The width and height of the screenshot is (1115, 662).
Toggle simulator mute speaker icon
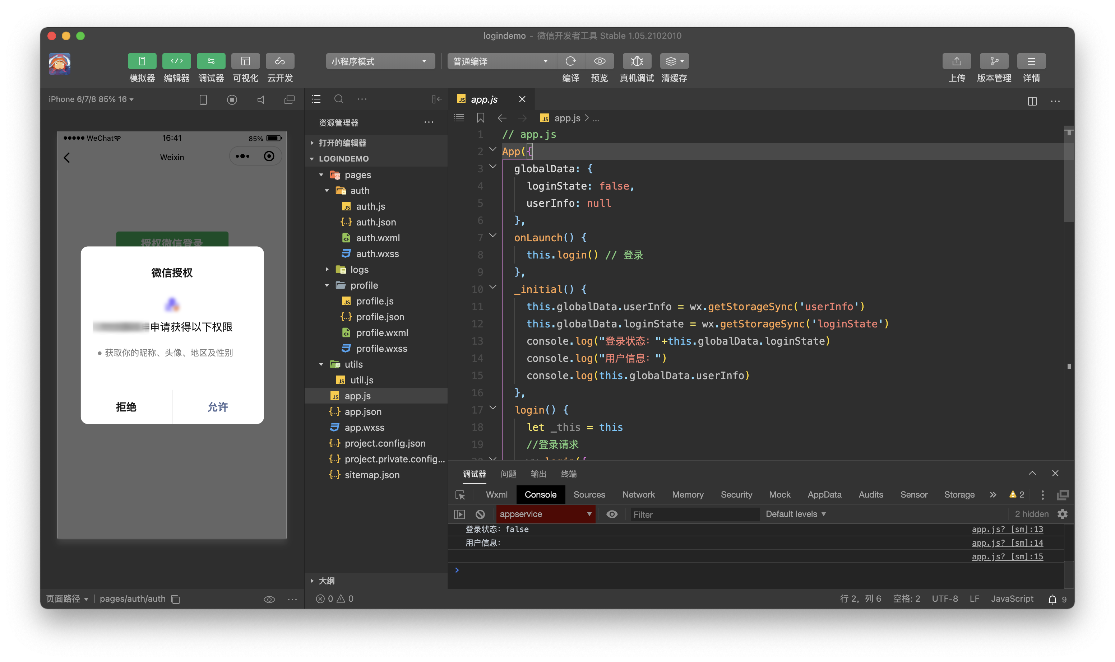click(261, 100)
